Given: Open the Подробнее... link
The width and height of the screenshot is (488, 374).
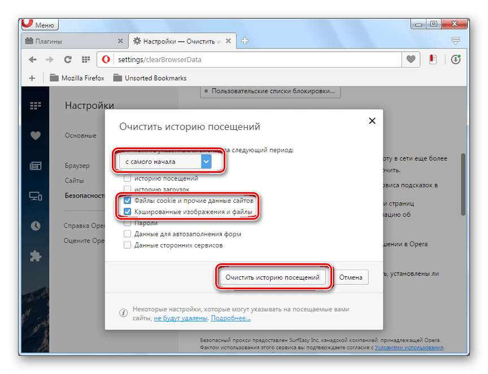Looking at the screenshot, I should point(230,318).
